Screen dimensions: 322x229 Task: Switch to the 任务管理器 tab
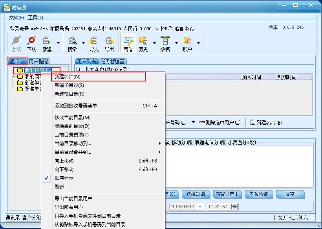[113, 61]
